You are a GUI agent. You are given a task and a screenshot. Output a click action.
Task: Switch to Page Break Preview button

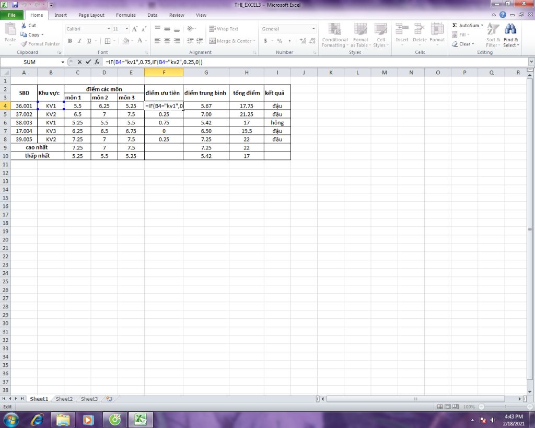pyautogui.click(x=455, y=407)
